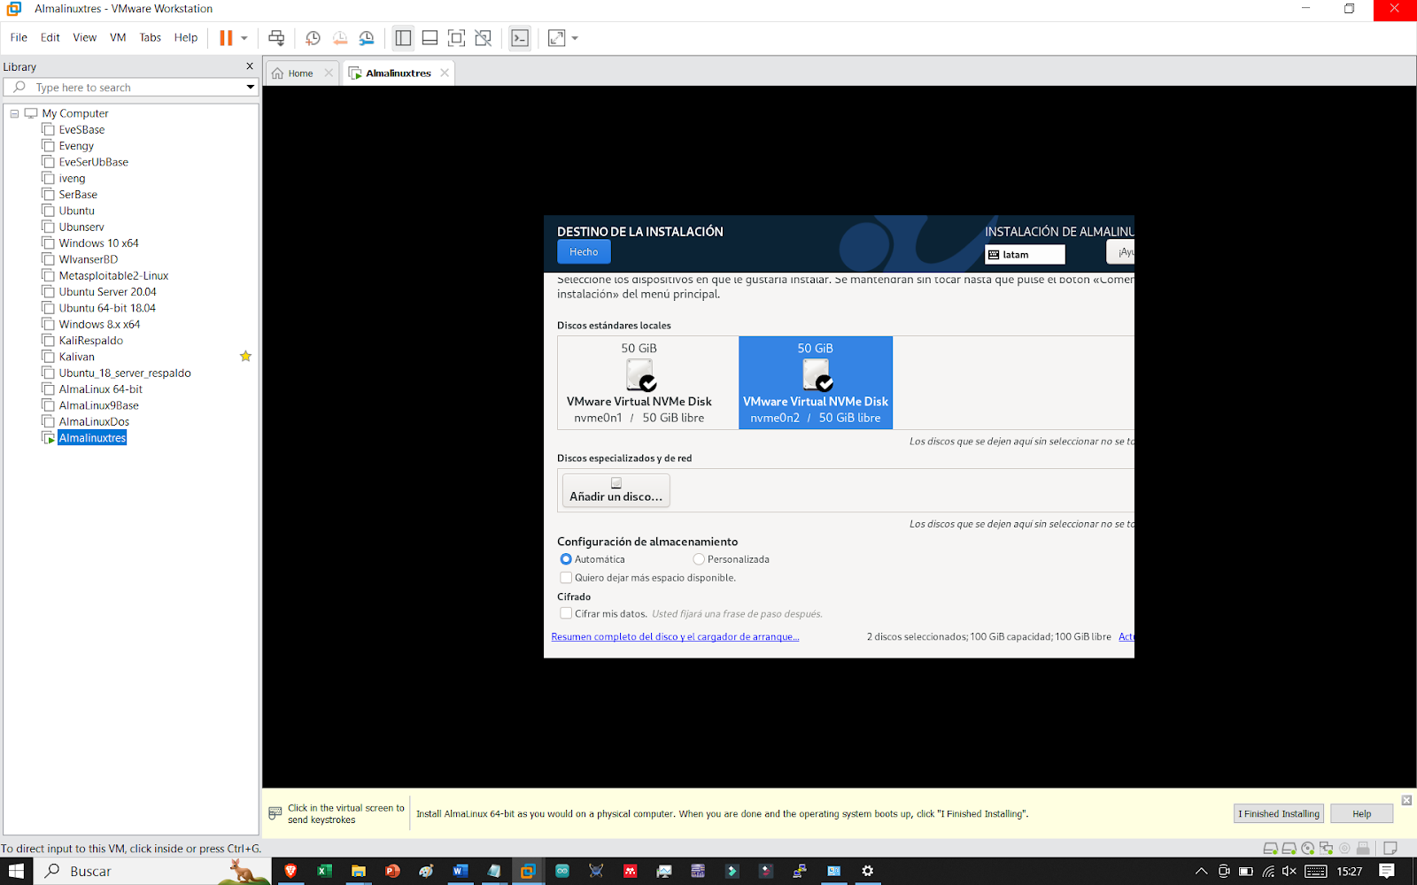Open Resumen completo del disco link
The height and width of the screenshot is (885, 1417).
coord(675,636)
